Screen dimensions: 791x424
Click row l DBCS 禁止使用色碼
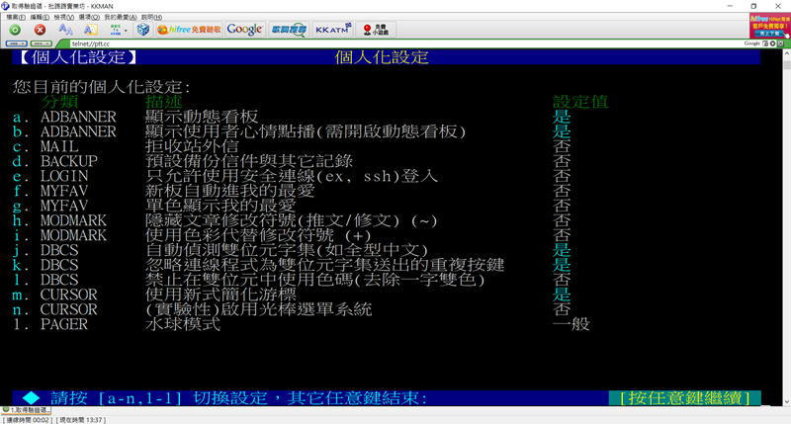(292, 280)
